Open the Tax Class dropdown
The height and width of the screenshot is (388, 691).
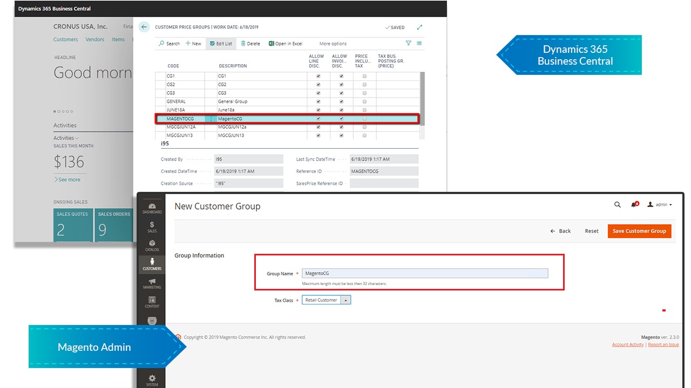point(326,300)
